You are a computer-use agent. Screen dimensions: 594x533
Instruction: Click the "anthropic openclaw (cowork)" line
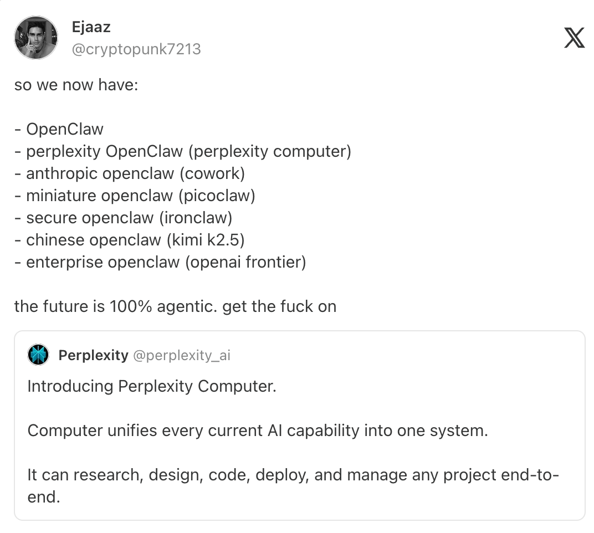pyautogui.click(x=130, y=173)
